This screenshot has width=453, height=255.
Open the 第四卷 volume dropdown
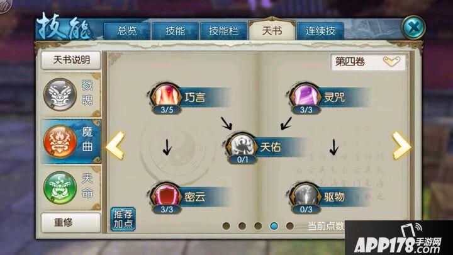click(x=368, y=62)
